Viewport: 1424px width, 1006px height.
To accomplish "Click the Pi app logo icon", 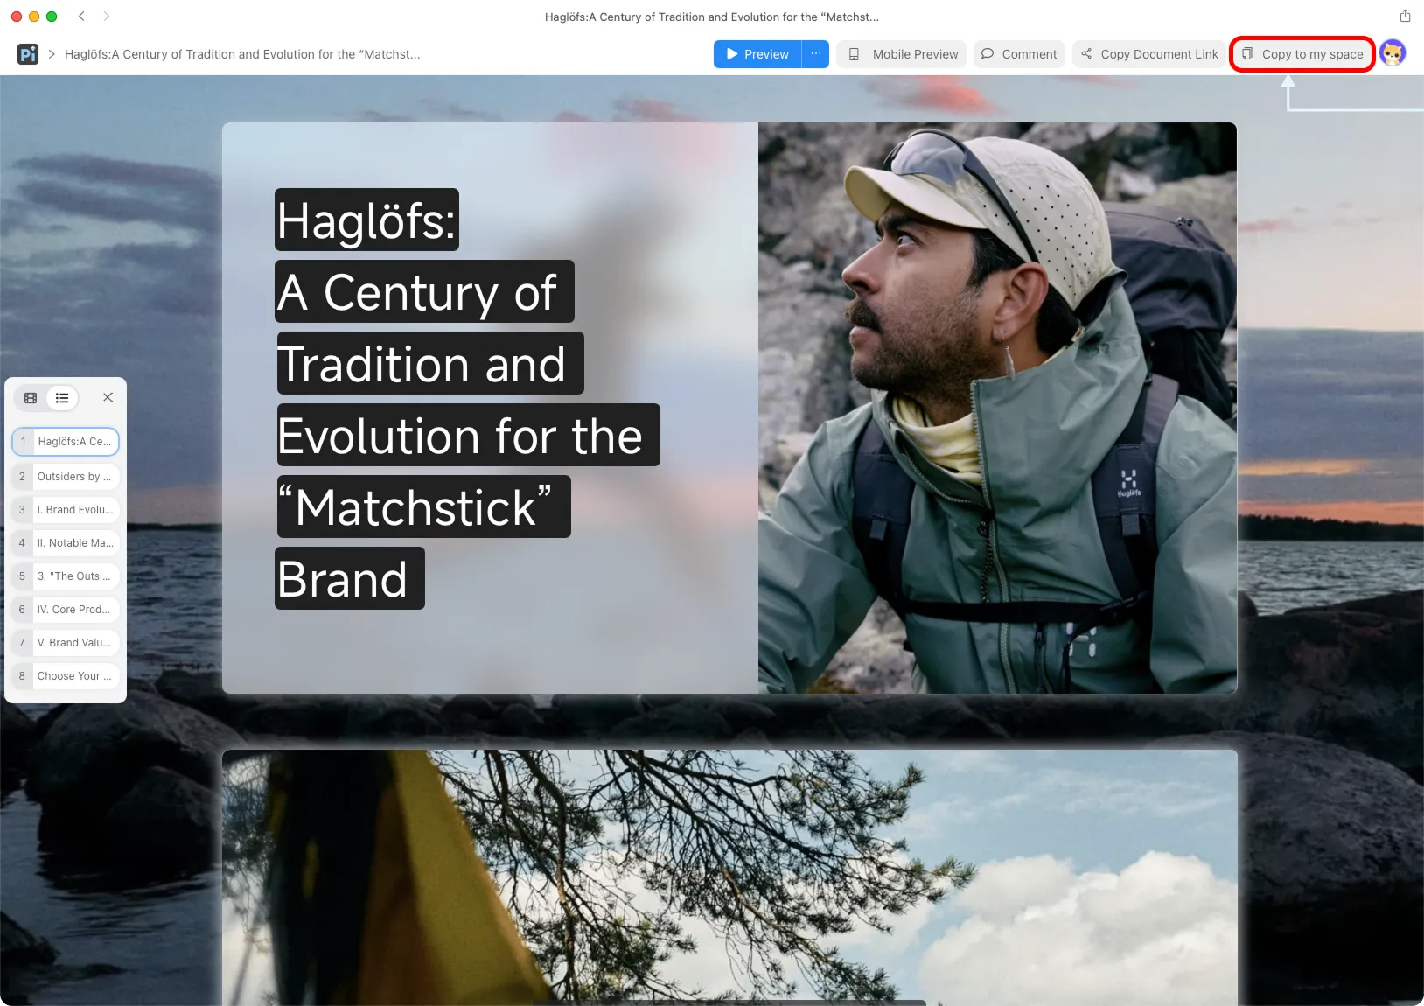I will coord(28,54).
